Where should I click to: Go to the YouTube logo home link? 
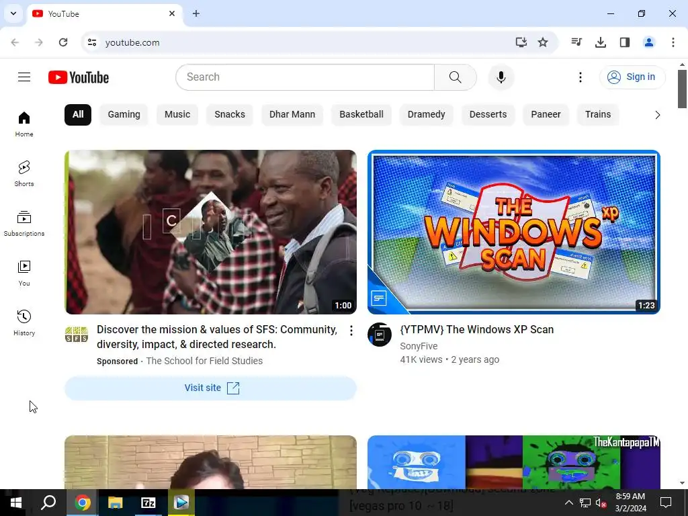point(79,77)
